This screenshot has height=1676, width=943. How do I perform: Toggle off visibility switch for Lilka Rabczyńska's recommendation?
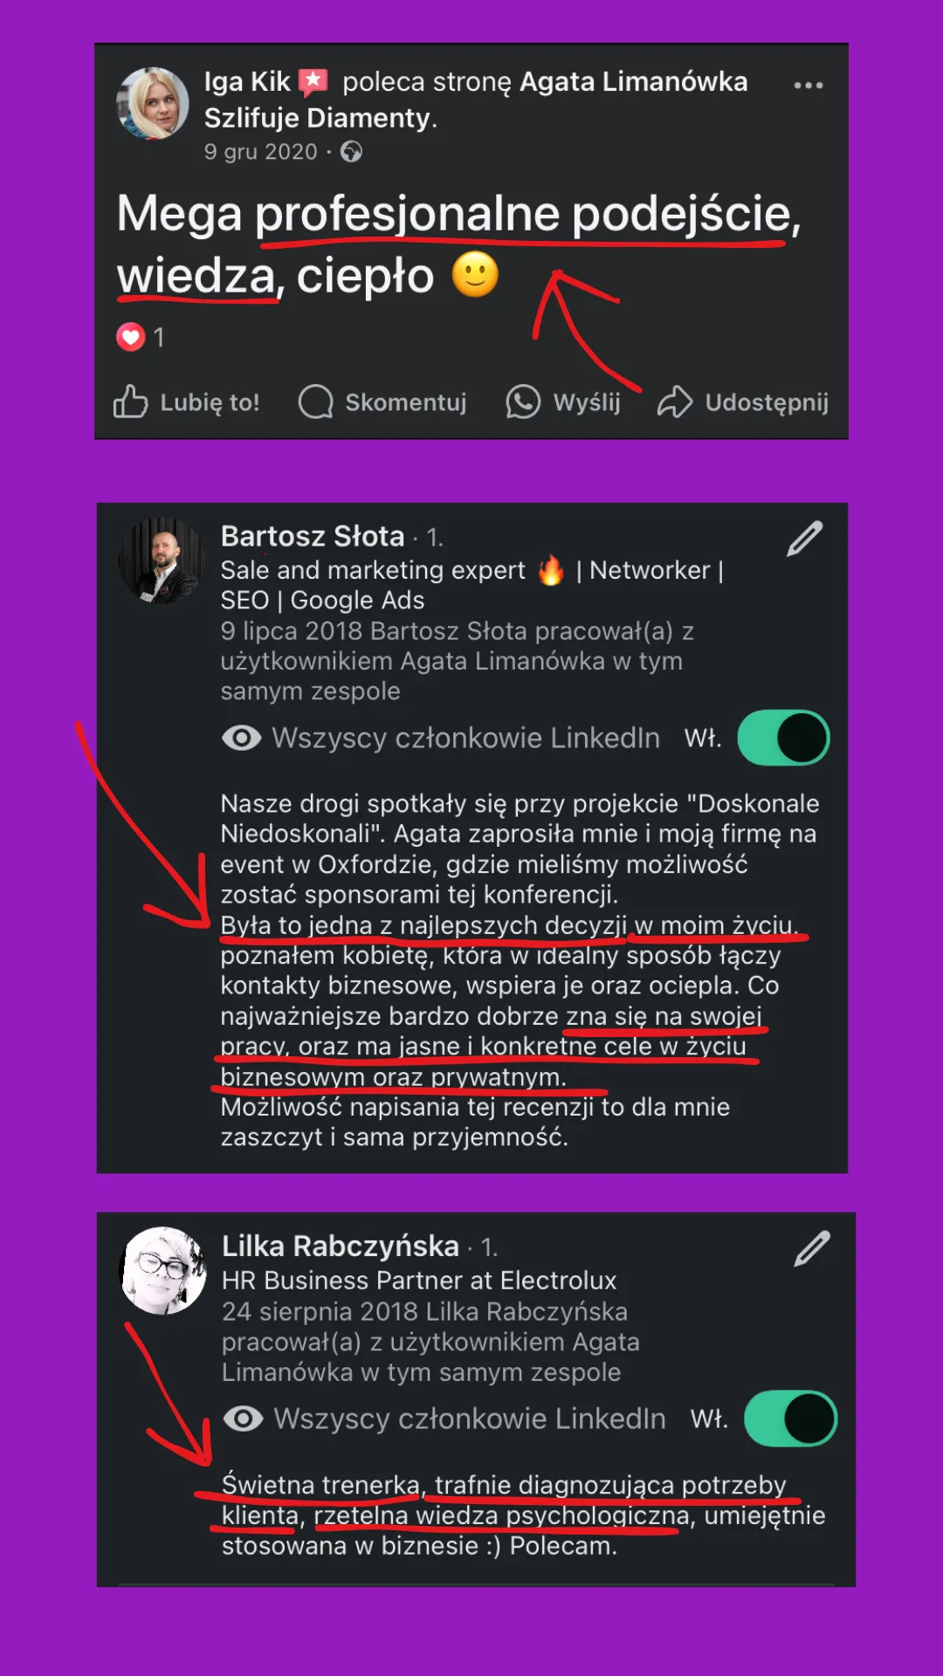(790, 1418)
